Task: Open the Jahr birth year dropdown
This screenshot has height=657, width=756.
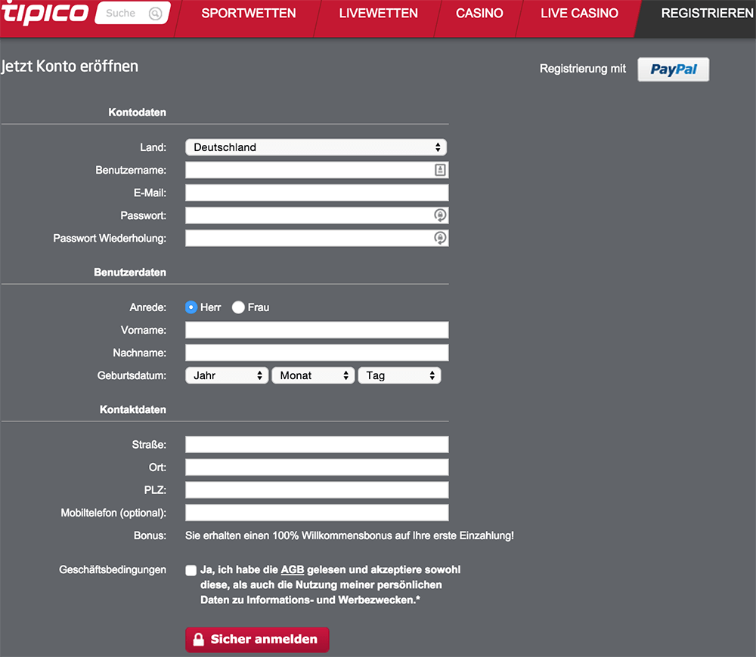Action: point(227,376)
